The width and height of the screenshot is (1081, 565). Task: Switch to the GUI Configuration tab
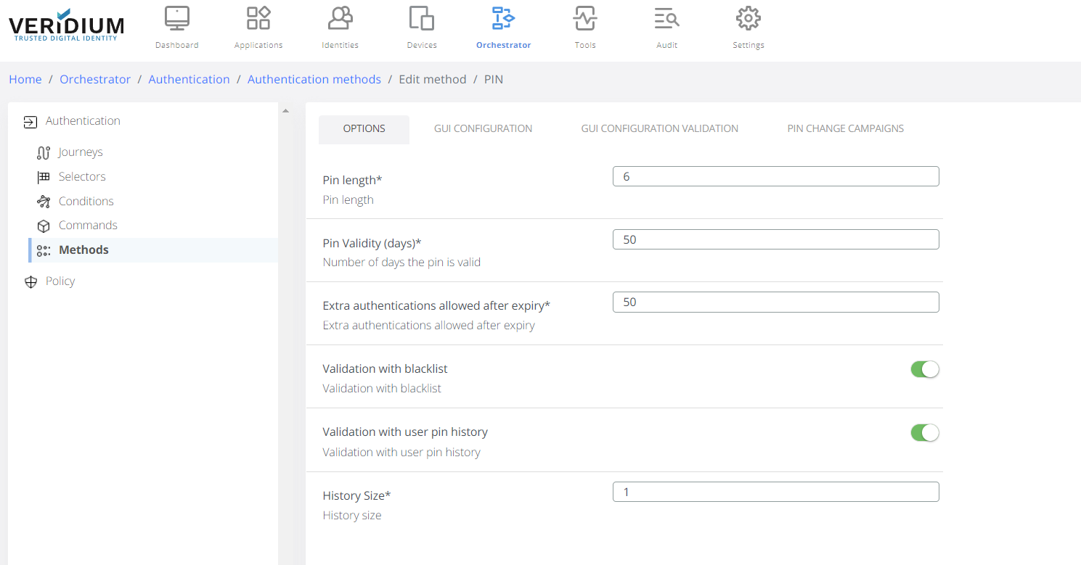pos(483,129)
